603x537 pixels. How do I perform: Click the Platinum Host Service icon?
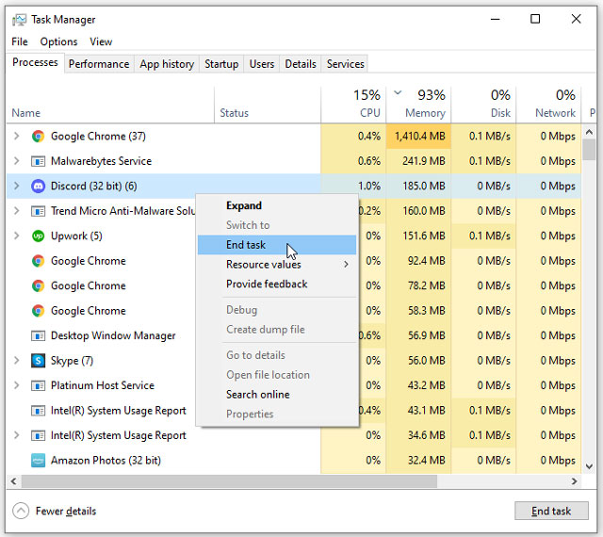[x=38, y=385]
